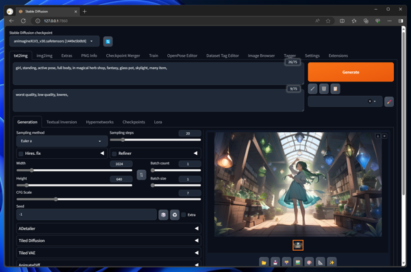Send image to inpaint palette icon
The height and width of the screenshot is (272, 411).
pyautogui.click(x=309, y=262)
